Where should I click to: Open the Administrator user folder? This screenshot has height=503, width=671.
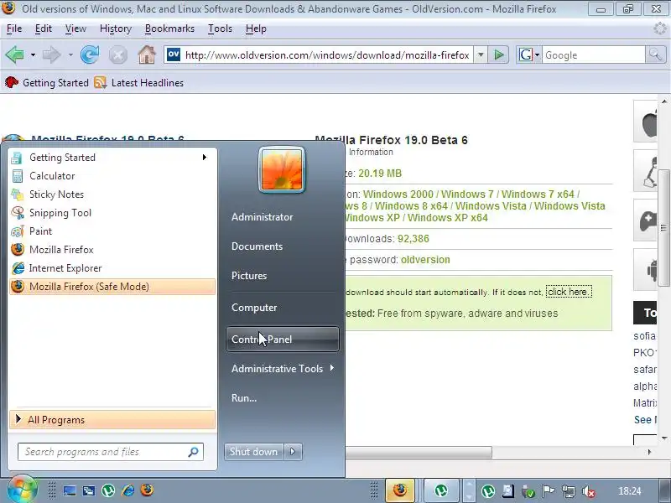tap(283, 217)
